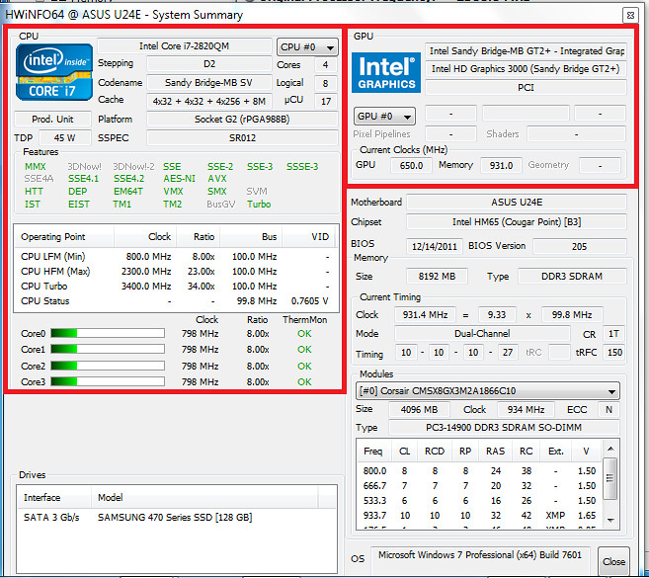
Task: Click the Close button
Action: (x=613, y=562)
